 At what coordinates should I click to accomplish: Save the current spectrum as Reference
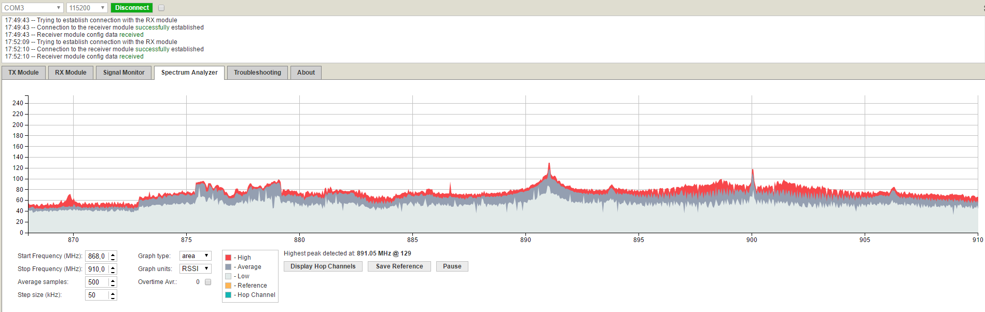pos(399,266)
